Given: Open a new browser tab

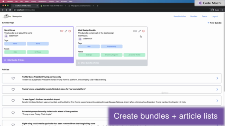Looking at the screenshot, I should (98, 6).
